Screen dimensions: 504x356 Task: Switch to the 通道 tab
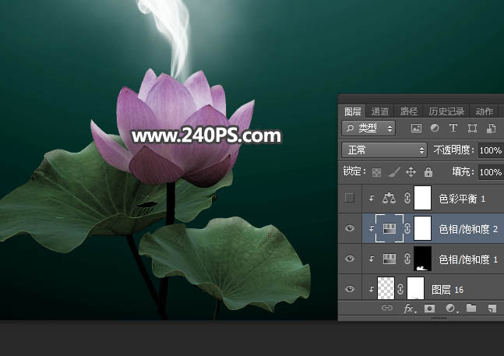coord(380,111)
